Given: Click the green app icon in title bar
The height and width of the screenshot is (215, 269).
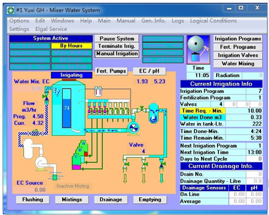Looking at the screenshot, I should 11,10.
